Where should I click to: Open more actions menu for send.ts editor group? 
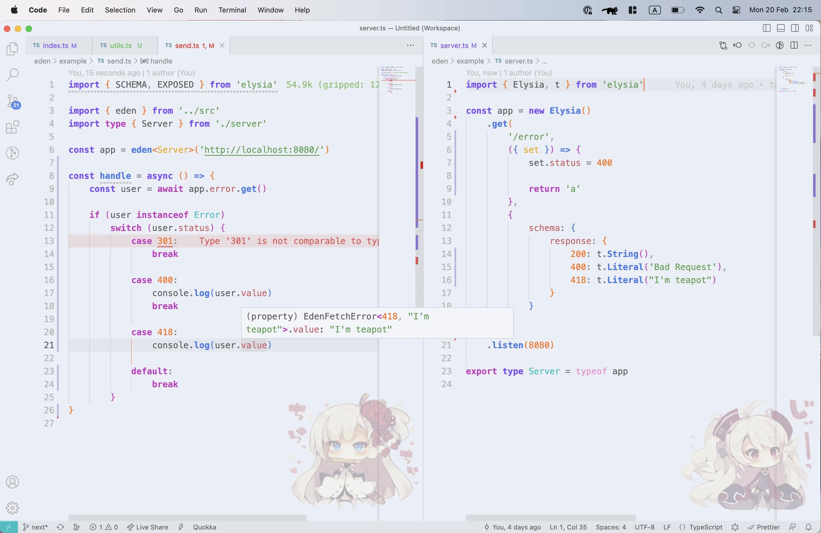(x=410, y=46)
